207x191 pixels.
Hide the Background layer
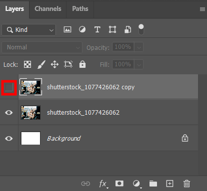(9, 138)
